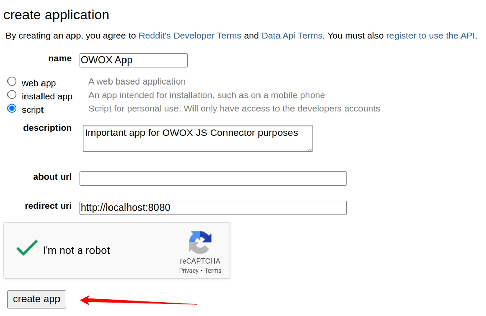Open the reCAPTCHA Privacy link
This screenshot has width=486, height=316.
(189, 271)
